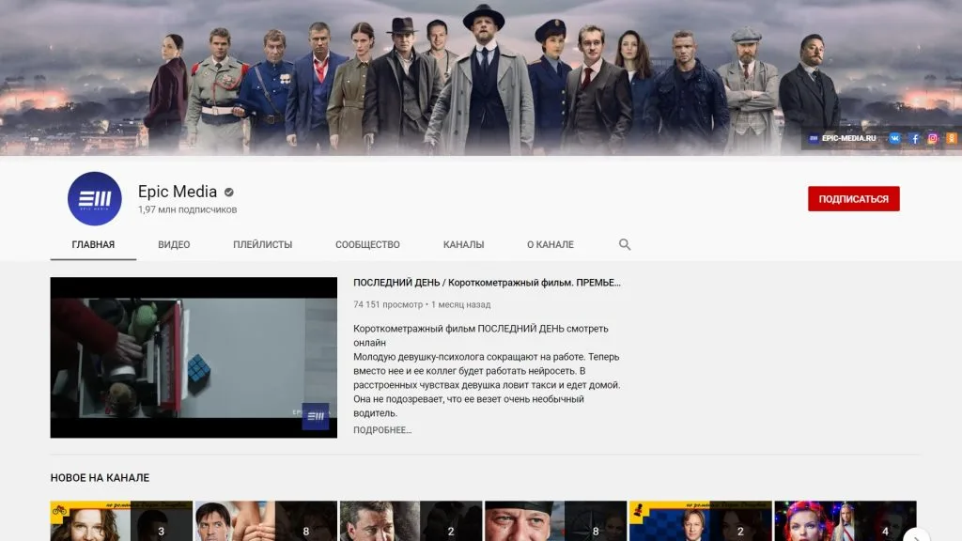Image resolution: width=962 pixels, height=541 pixels.
Task: Open the О КАНАЛЕ tab
Action: coord(549,244)
